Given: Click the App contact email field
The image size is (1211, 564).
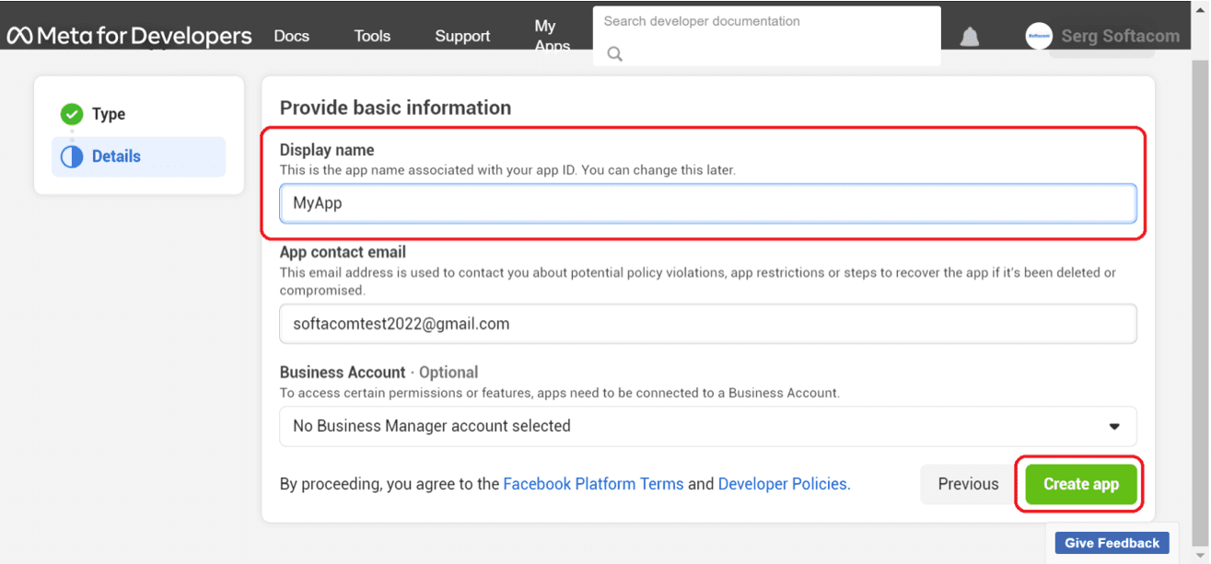Looking at the screenshot, I should pyautogui.click(x=708, y=324).
